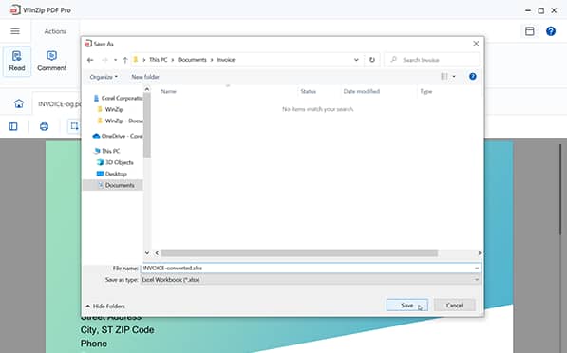Click the Save button
The height and width of the screenshot is (353, 567).
tap(407, 306)
